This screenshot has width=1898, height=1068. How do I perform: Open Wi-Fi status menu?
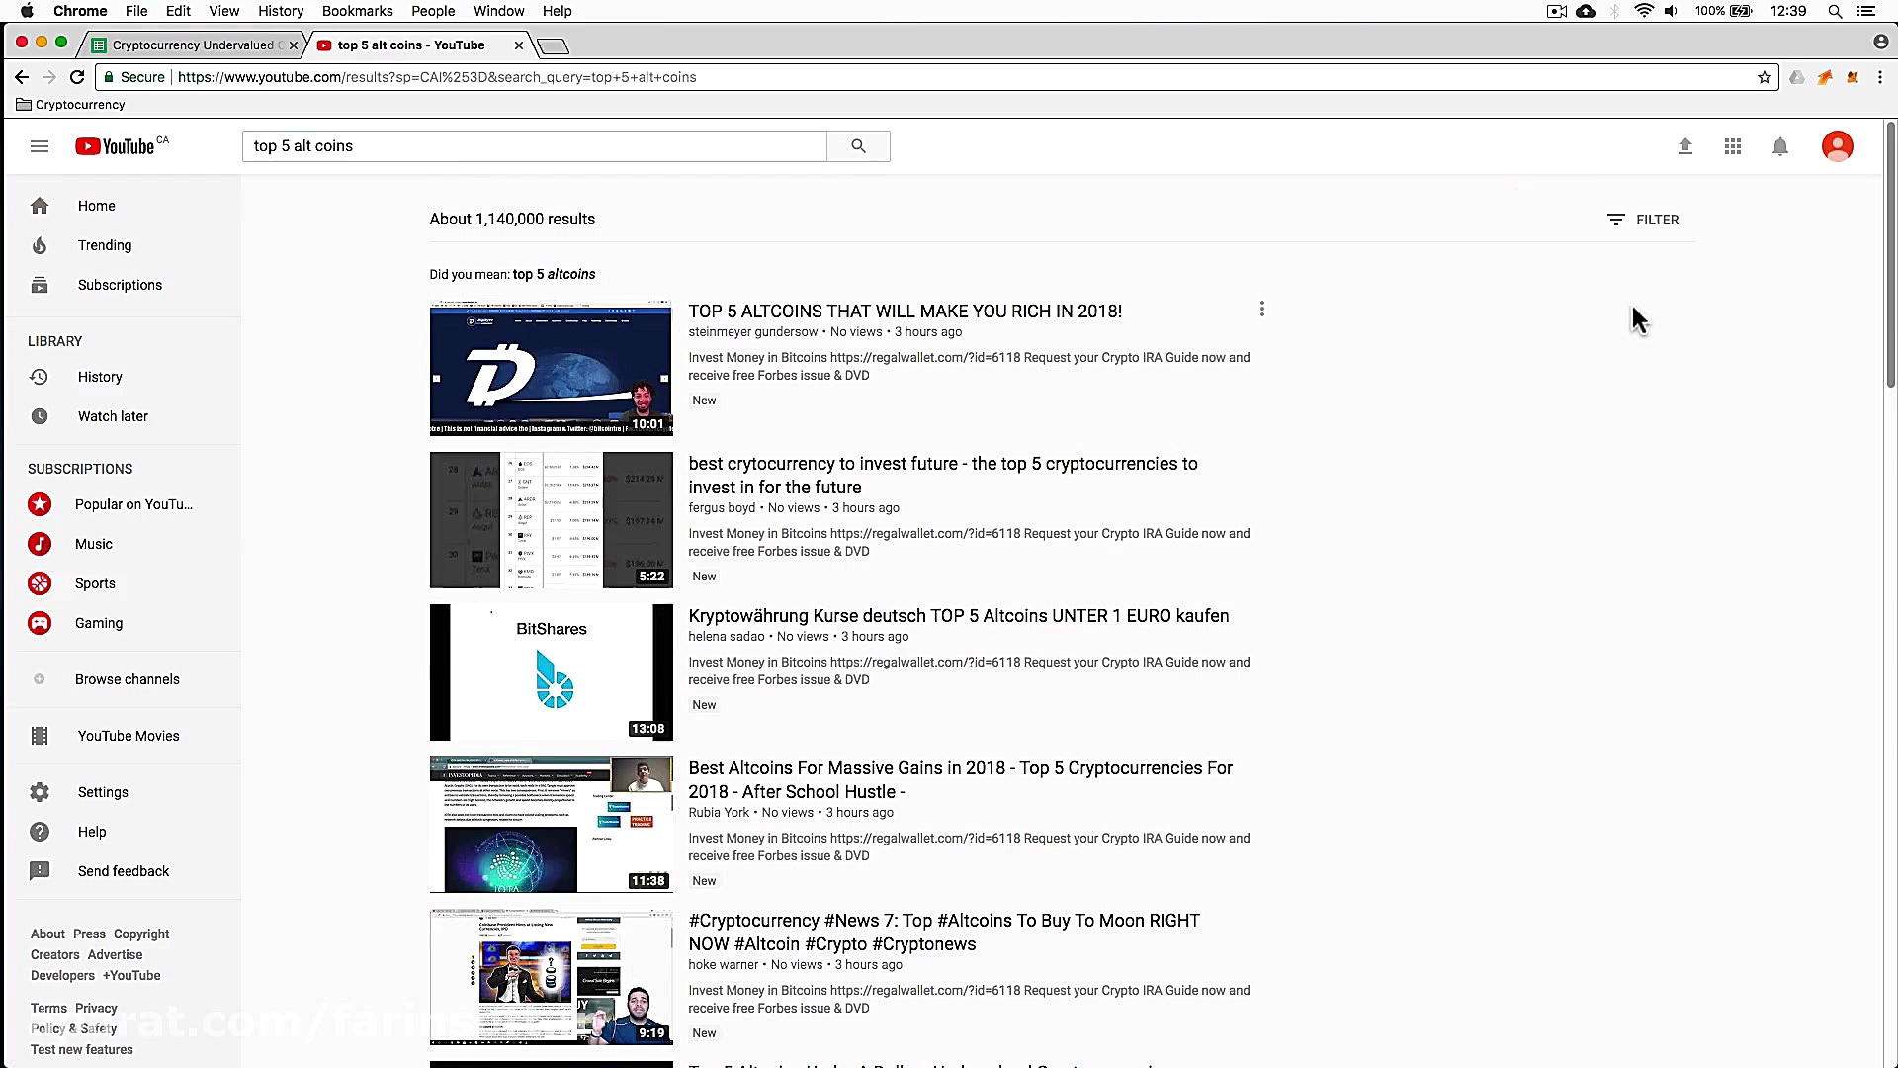1644,11
